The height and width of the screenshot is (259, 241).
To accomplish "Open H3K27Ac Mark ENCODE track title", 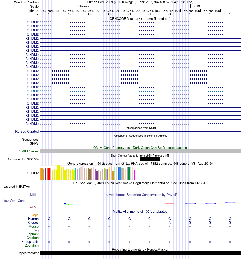I will [x=140, y=183].
